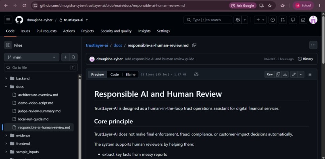
Task: Open commit 'Add responsible AI and human review guide'
Action: [x=159, y=59]
